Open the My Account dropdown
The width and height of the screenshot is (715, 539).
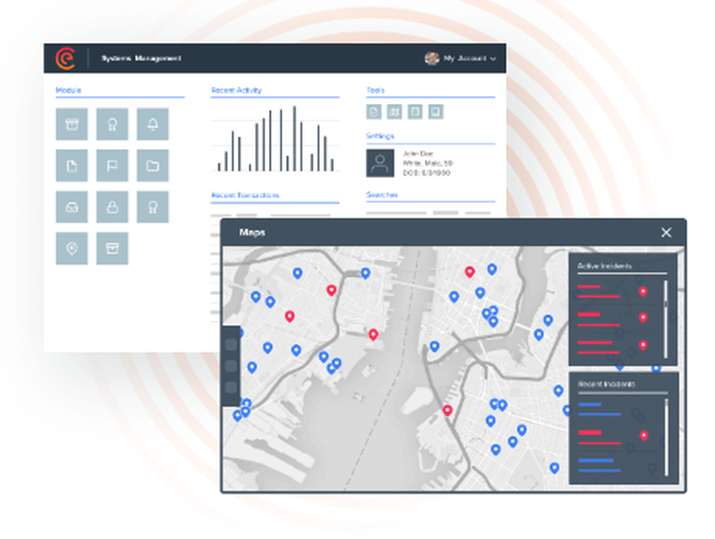click(x=460, y=59)
